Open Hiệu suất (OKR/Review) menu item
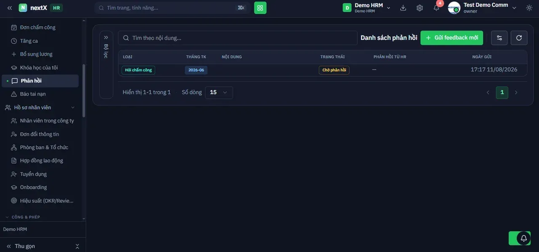The height and width of the screenshot is (252, 539). [40, 201]
